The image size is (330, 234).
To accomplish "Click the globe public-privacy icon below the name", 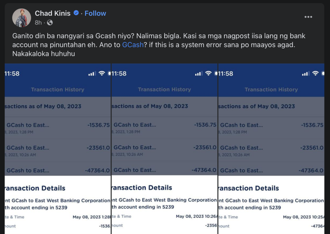I will tap(50, 23).
